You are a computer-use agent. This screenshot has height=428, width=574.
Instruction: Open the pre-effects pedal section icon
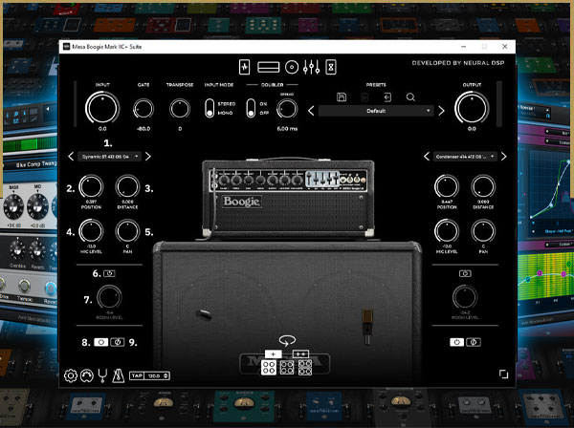(x=244, y=67)
